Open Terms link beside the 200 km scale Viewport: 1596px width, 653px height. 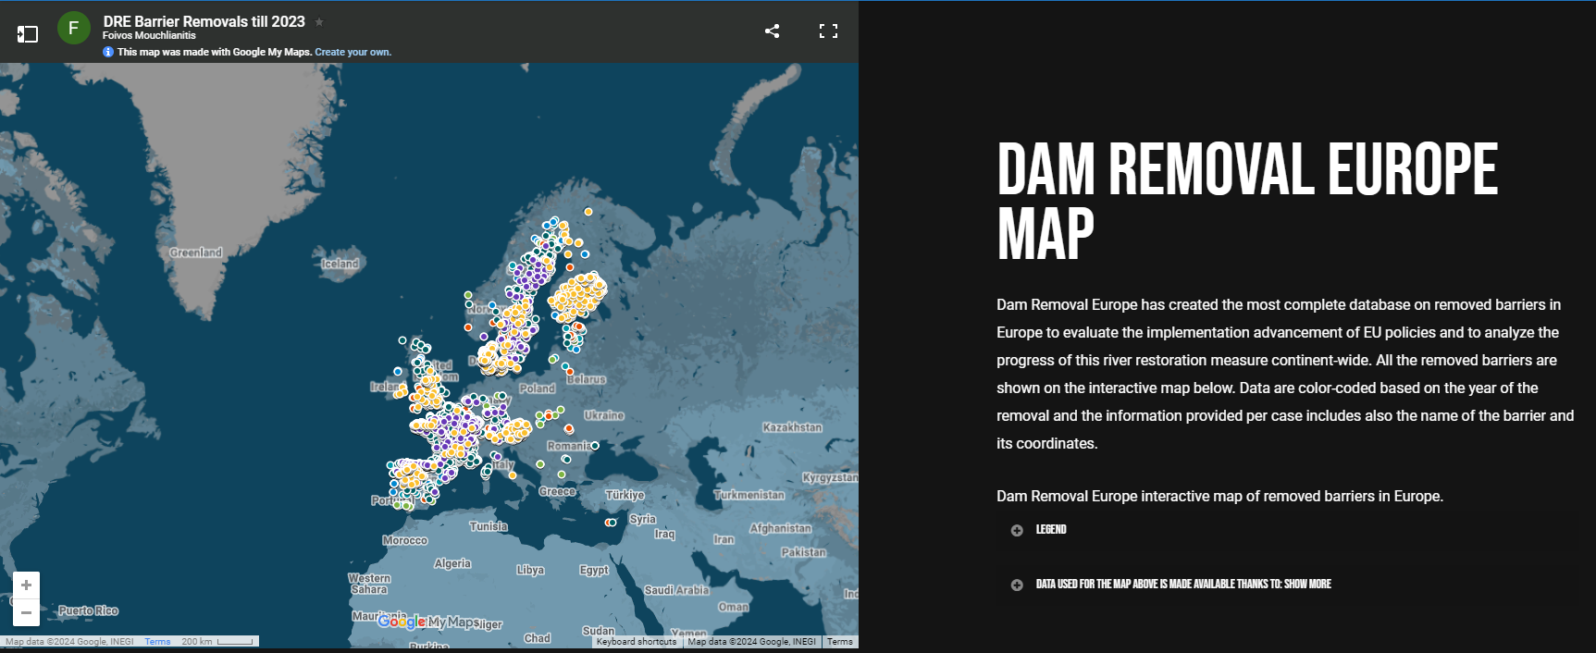pos(157,642)
